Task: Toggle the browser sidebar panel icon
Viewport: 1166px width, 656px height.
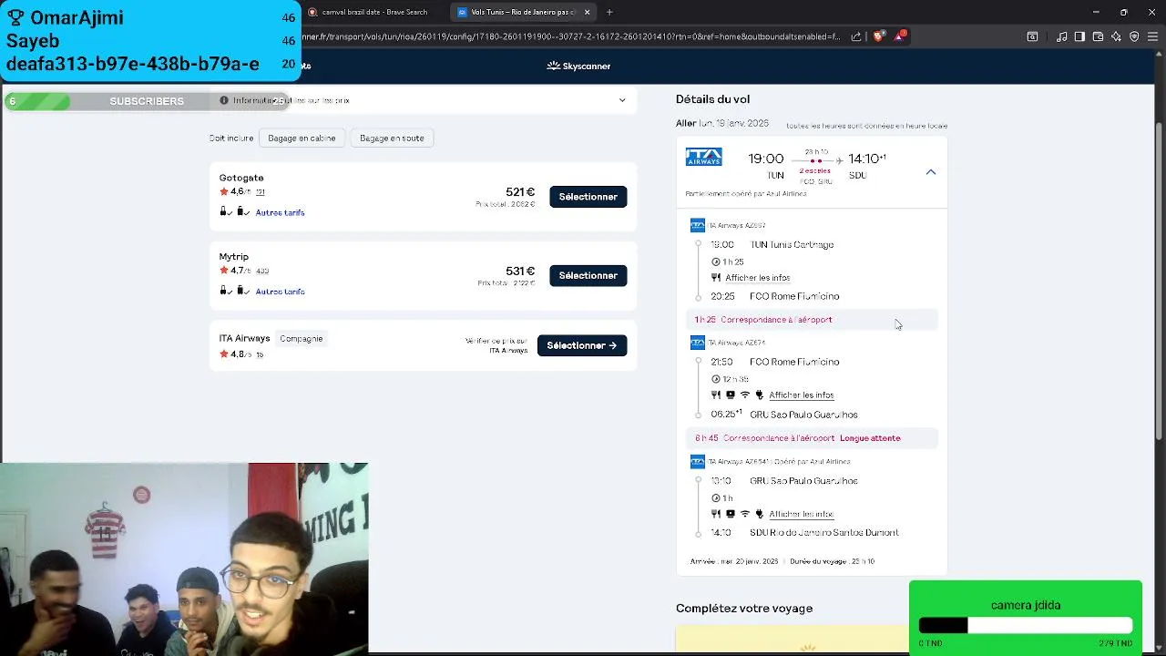Action: coord(1079,36)
